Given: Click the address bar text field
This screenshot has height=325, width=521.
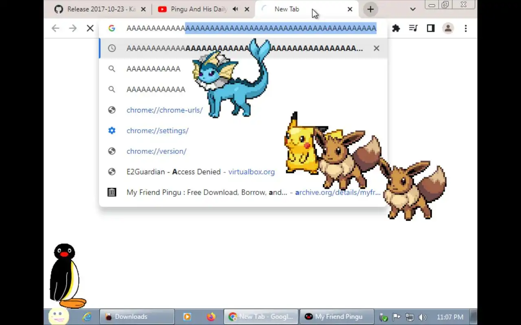Looking at the screenshot, I should click(x=251, y=28).
